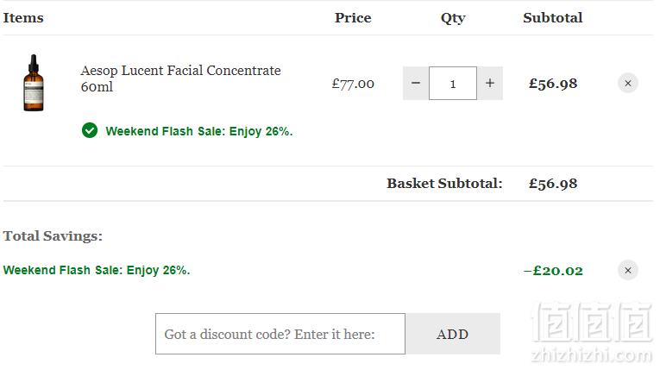
Task: Click the green checkmark icon
Action: 90,130
